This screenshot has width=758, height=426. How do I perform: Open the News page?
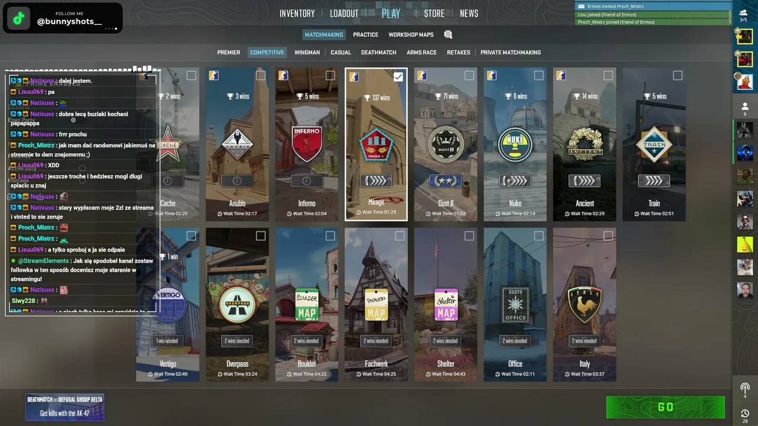coord(469,14)
